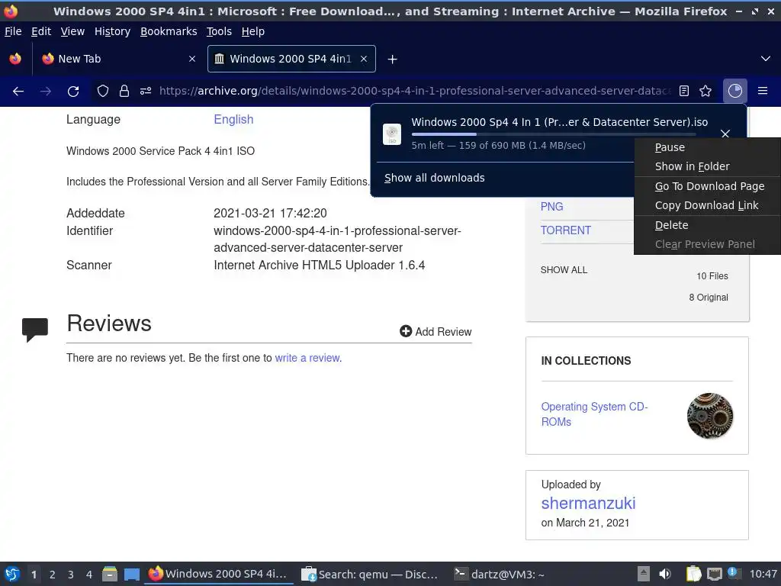Switch to Search: qemu Discover taskbar window

click(x=370, y=574)
